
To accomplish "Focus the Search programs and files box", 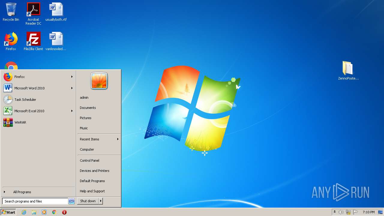I will tap(35, 201).
